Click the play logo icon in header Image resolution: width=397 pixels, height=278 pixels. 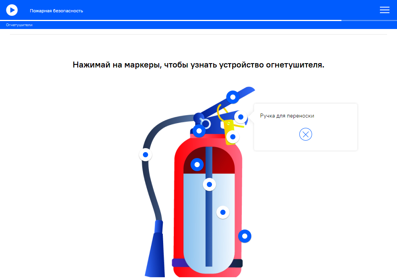tap(12, 10)
